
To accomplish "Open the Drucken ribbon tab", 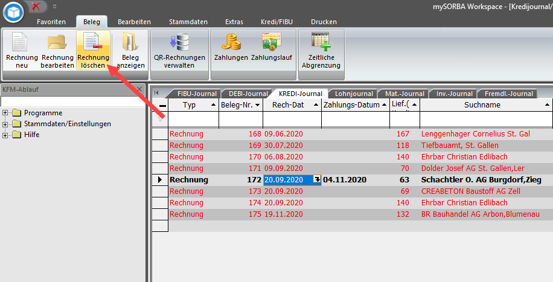I will (x=324, y=22).
